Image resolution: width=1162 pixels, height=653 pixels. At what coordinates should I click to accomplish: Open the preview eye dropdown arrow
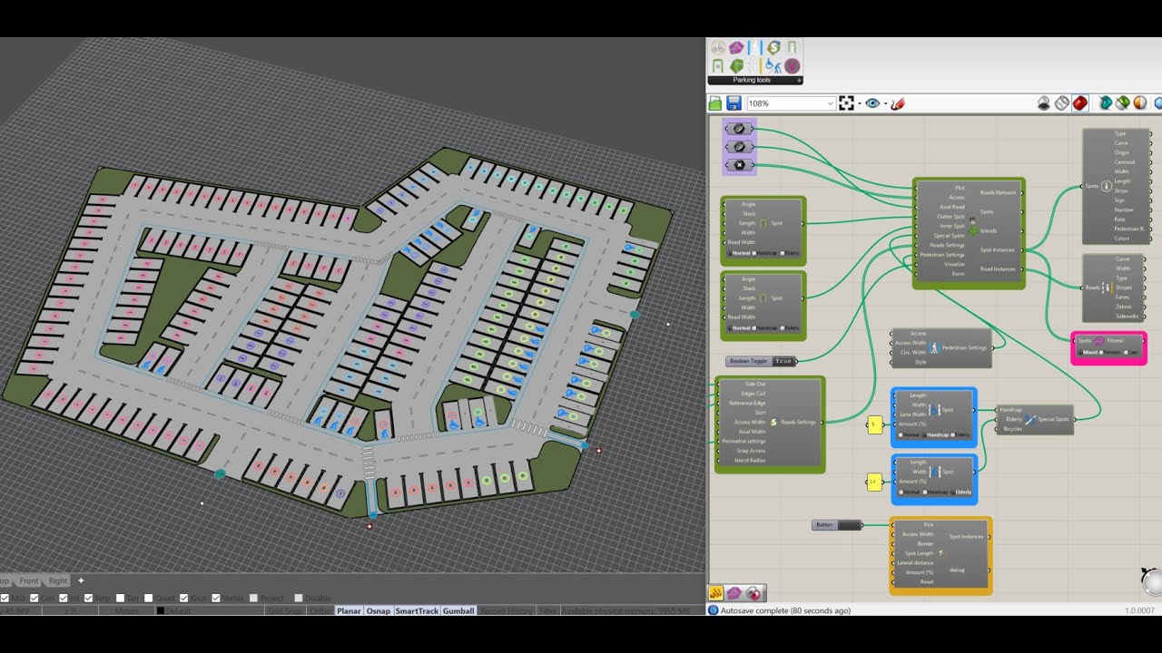tap(885, 103)
